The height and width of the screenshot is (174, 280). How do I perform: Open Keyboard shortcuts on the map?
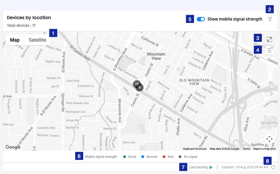click(x=195, y=149)
